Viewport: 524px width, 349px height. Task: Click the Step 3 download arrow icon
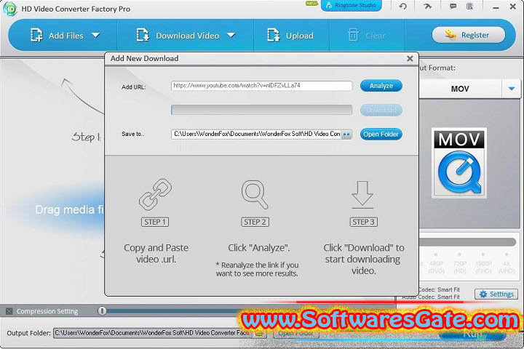(362, 195)
